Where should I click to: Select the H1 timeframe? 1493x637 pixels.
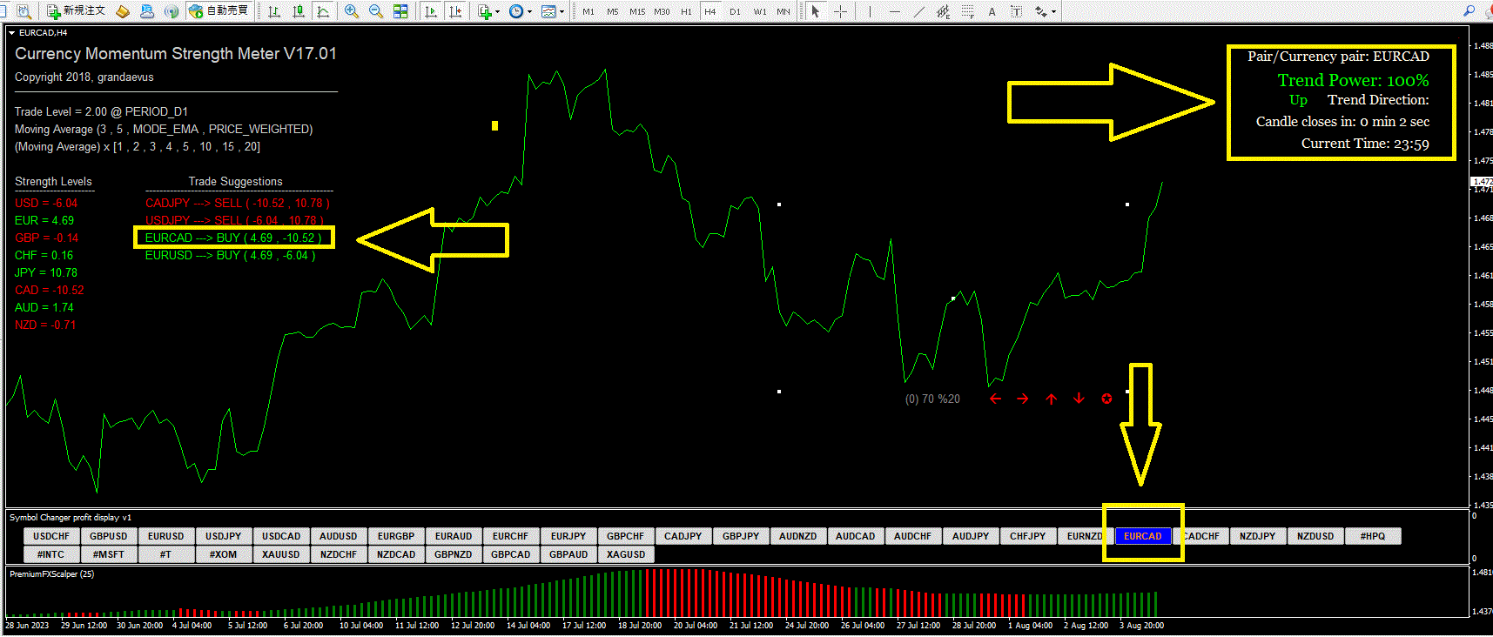pyautogui.click(x=686, y=12)
